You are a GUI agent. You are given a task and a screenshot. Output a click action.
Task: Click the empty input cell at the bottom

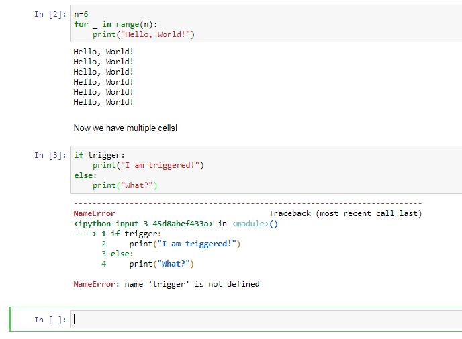coord(266,320)
